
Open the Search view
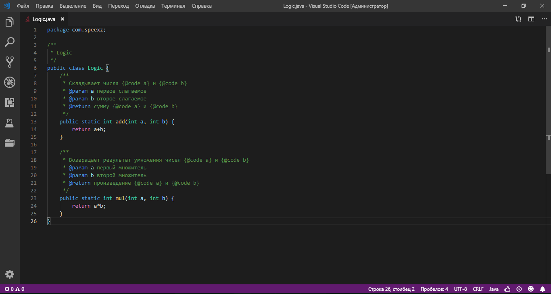point(10,42)
